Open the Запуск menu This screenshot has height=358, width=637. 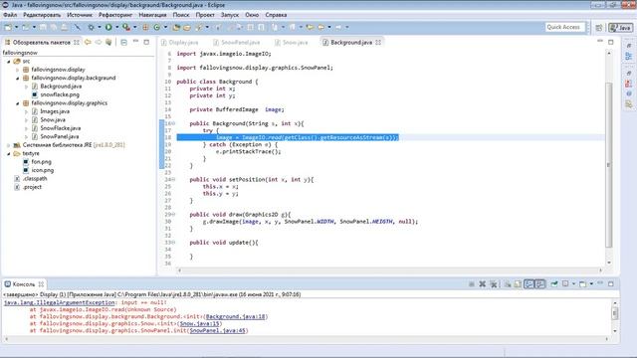(230, 15)
